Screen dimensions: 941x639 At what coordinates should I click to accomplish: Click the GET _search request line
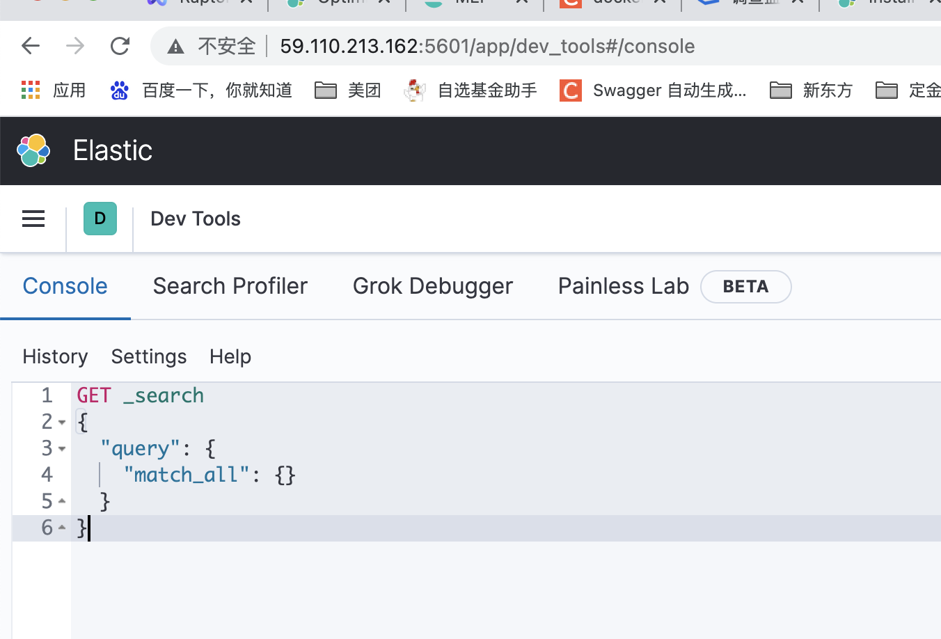tap(141, 395)
